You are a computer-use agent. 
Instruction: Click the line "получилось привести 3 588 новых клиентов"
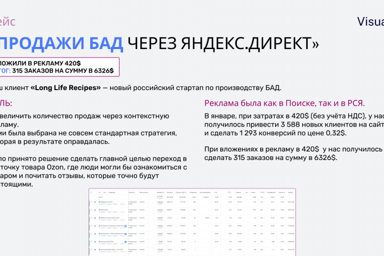[x=294, y=124]
